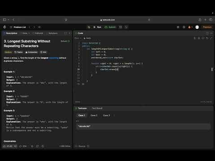Click the editor format list icon
The image size is (215, 161).
click(x=194, y=38)
